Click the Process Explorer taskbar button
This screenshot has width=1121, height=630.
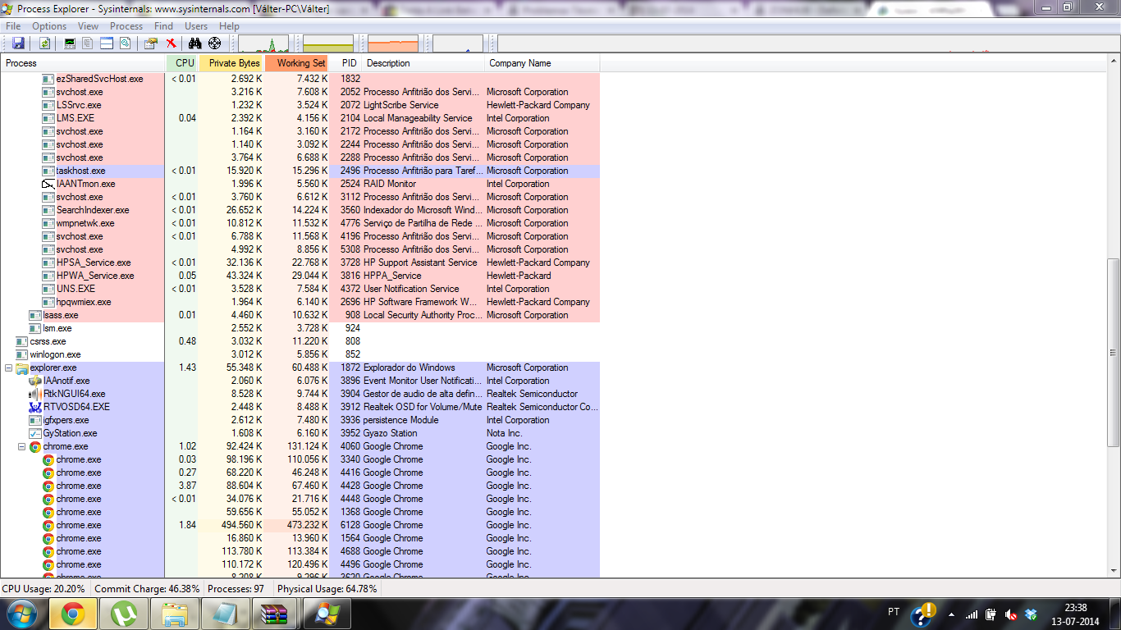tap(327, 614)
